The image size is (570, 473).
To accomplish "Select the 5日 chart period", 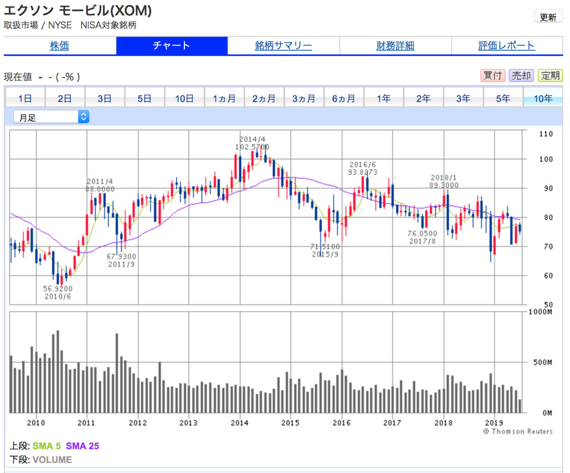I will [x=145, y=98].
